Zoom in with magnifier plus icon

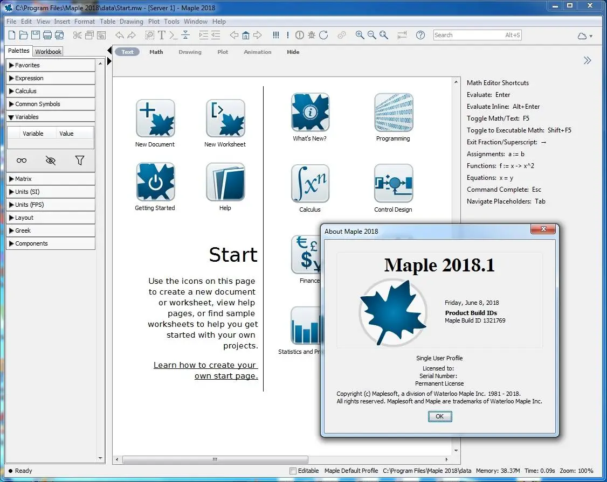pyautogui.click(x=360, y=35)
